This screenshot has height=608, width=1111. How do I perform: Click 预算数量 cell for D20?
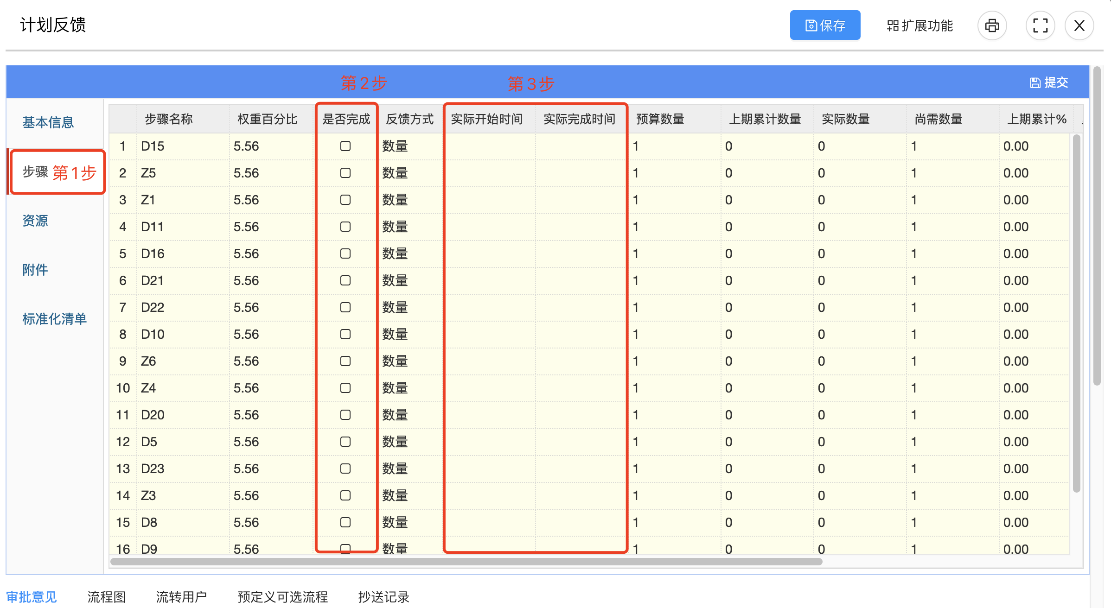[675, 415]
